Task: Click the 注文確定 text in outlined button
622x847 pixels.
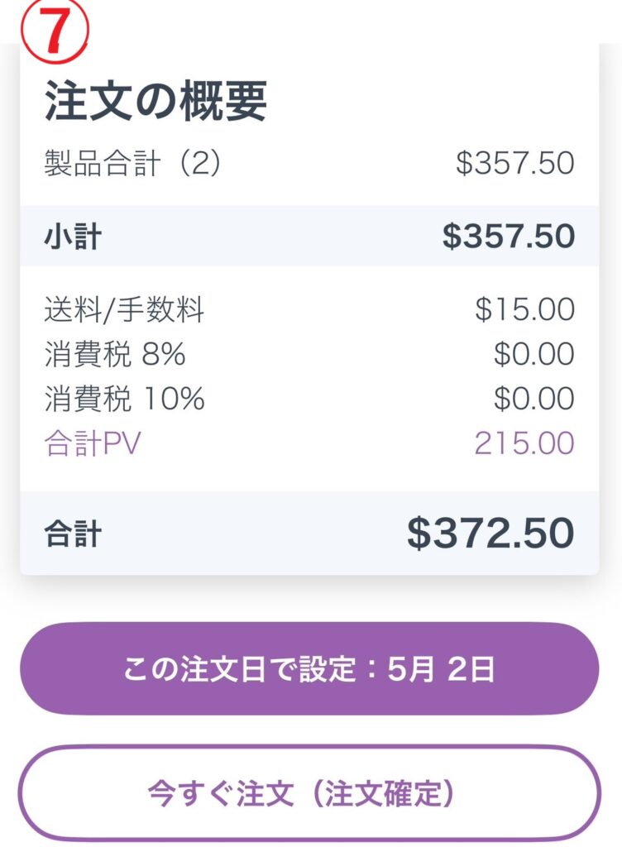Action: [x=383, y=793]
